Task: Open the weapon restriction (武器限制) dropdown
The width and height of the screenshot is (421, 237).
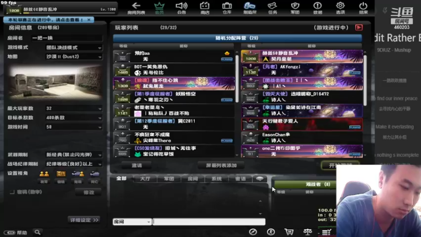Action: click(74, 155)
